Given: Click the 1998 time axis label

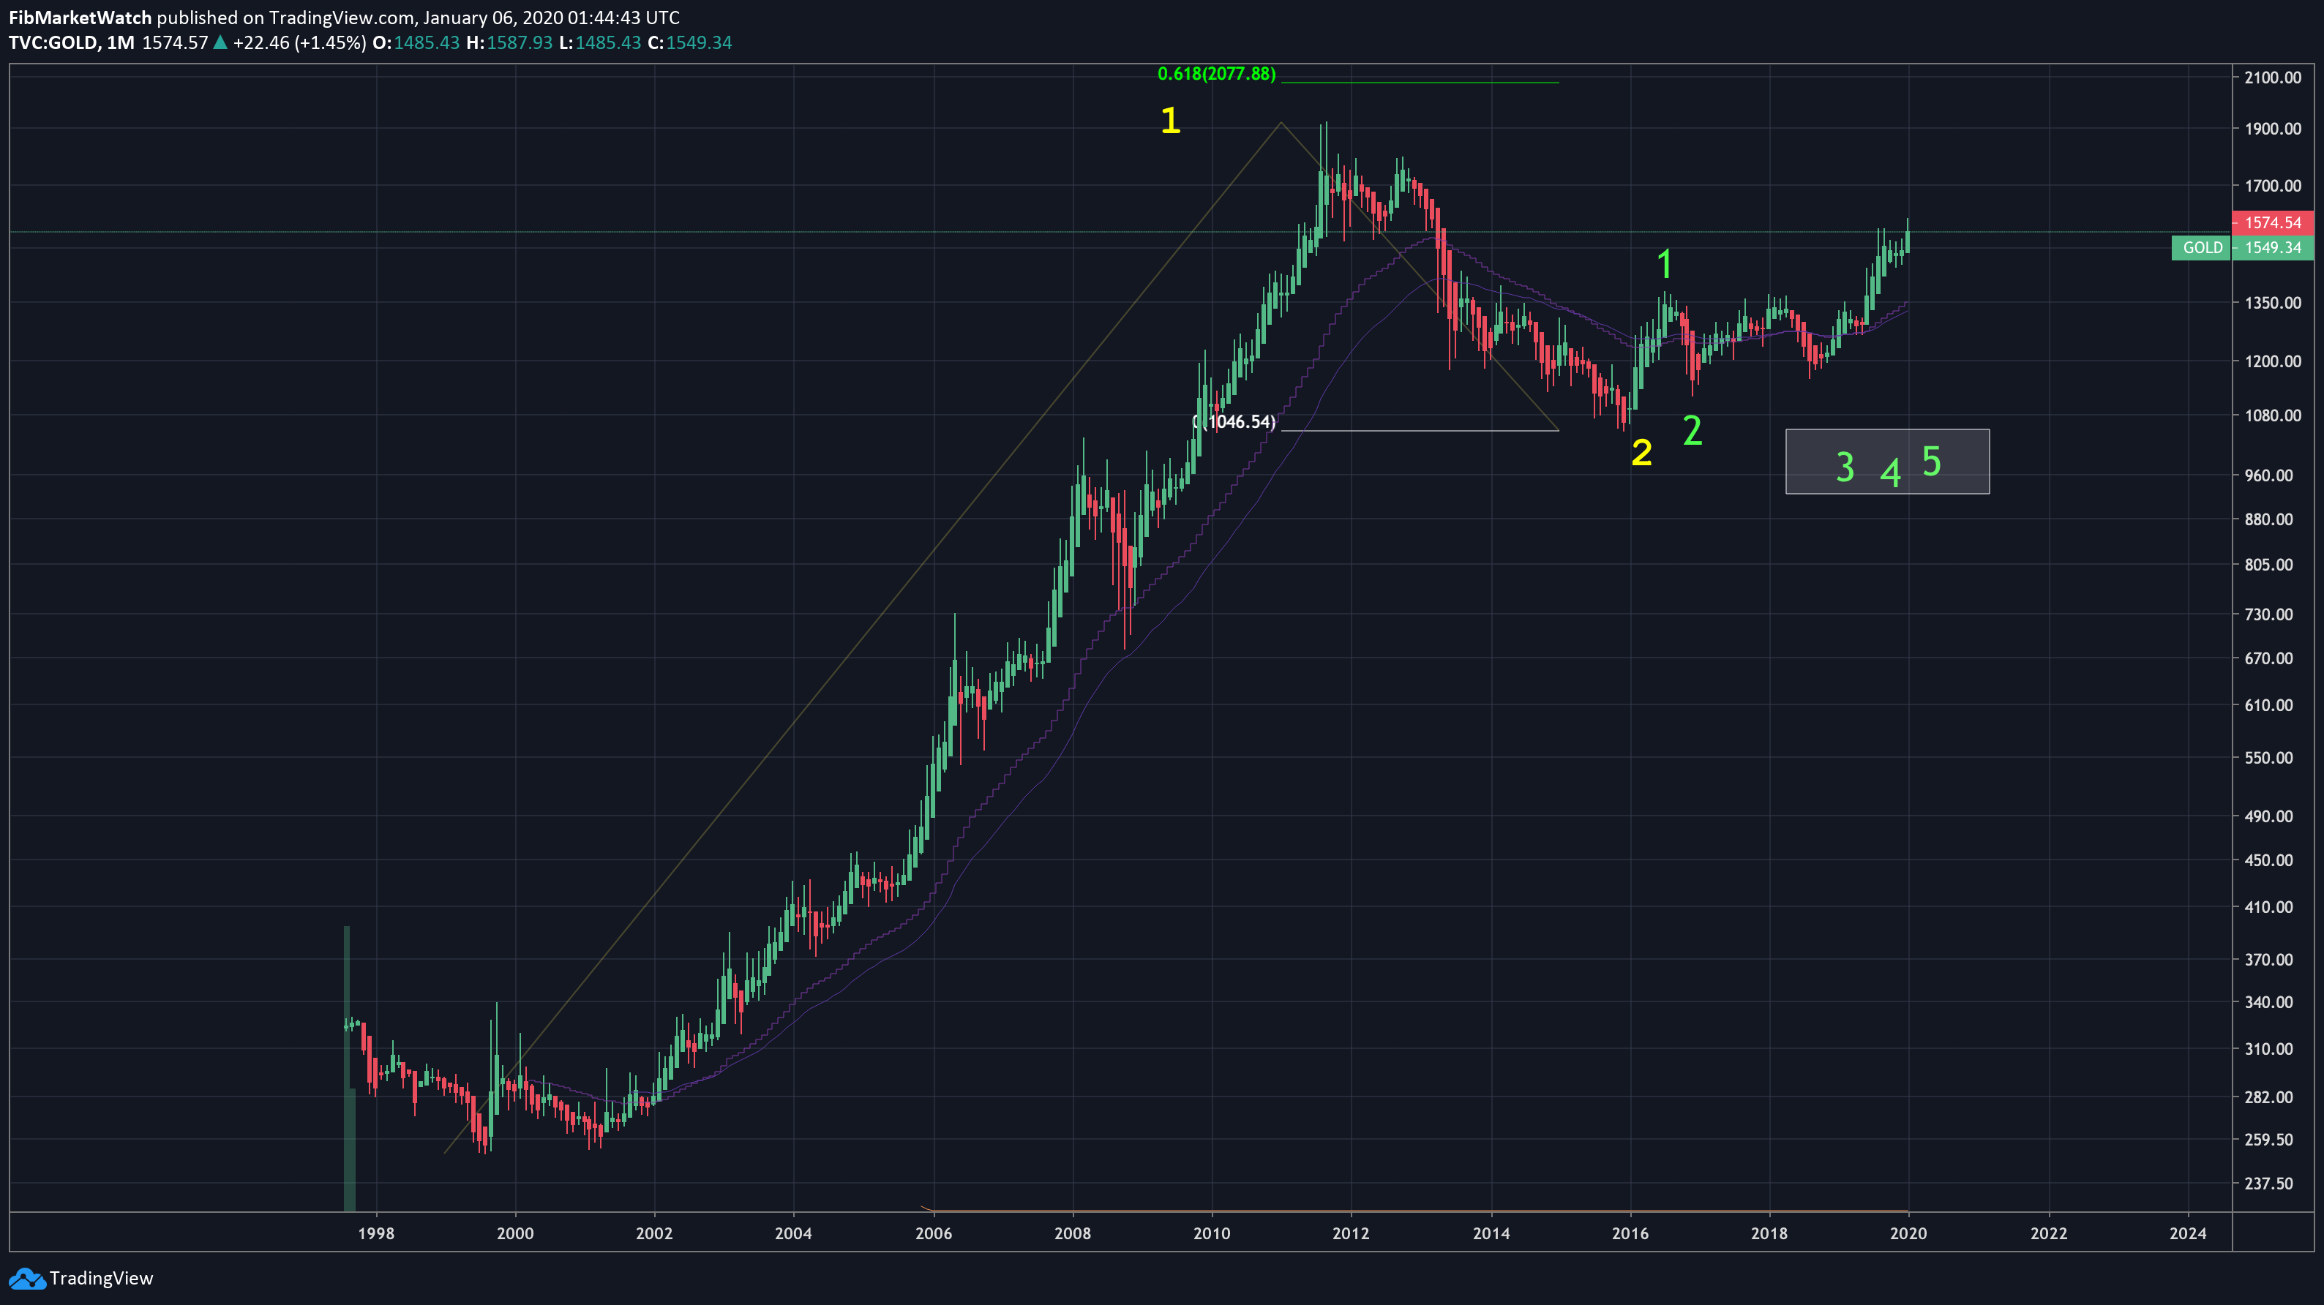Looking at the screenshot, I should 376,1234.
